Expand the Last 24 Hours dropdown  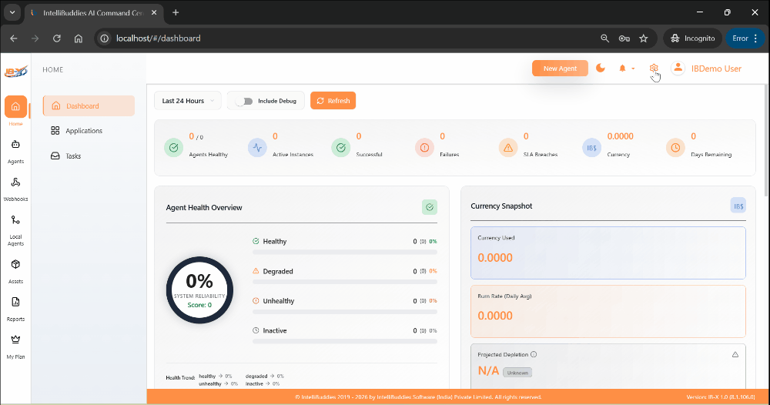(188, 101)
